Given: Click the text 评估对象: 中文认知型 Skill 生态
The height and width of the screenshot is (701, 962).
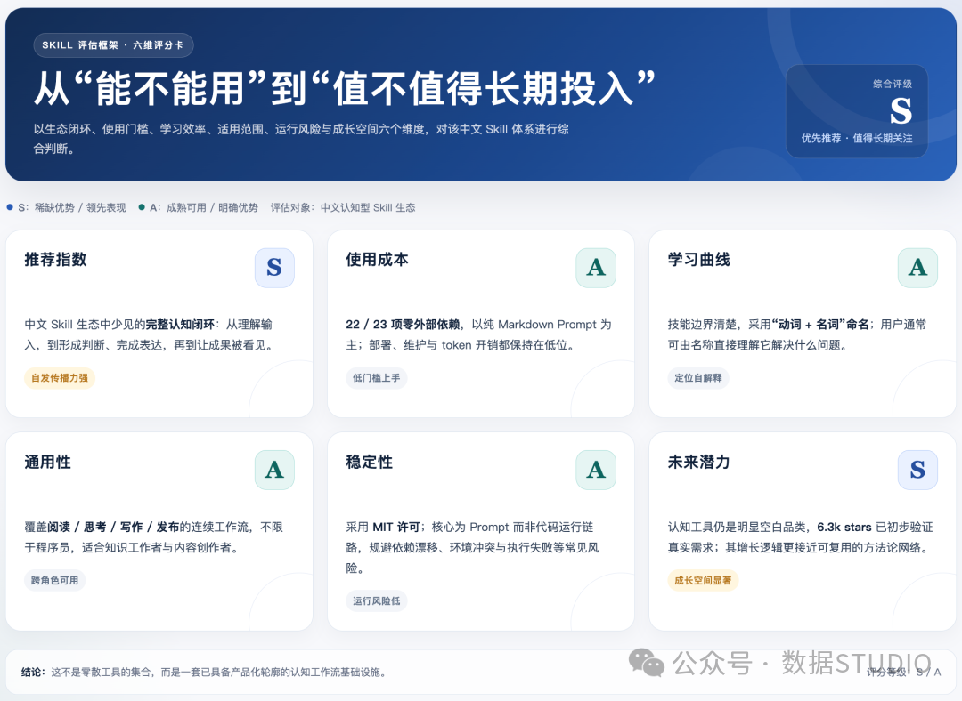Looking at the screenshot, I should click(343, 208).
